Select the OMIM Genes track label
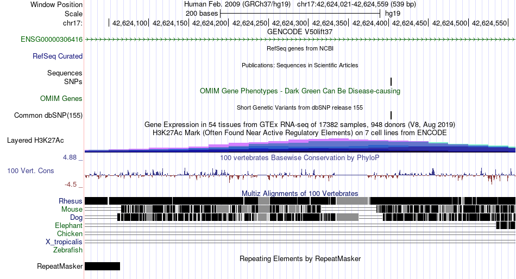This screenshot has width=516, height=279. [61, 98]
